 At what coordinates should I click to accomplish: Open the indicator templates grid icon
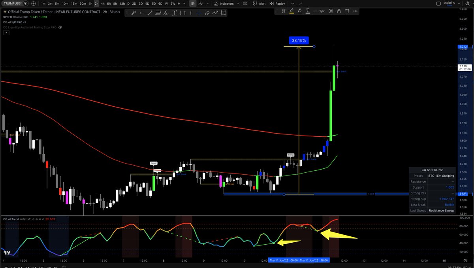coord(245,4)
